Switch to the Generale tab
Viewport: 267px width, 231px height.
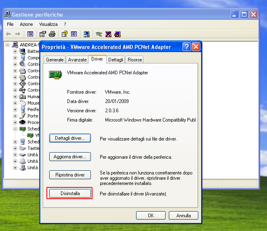[x=55, y=60]
